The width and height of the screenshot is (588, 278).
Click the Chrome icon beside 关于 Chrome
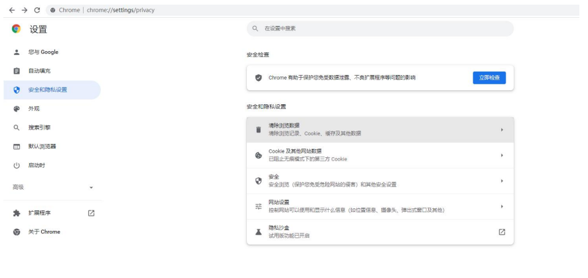coord(17,232)
